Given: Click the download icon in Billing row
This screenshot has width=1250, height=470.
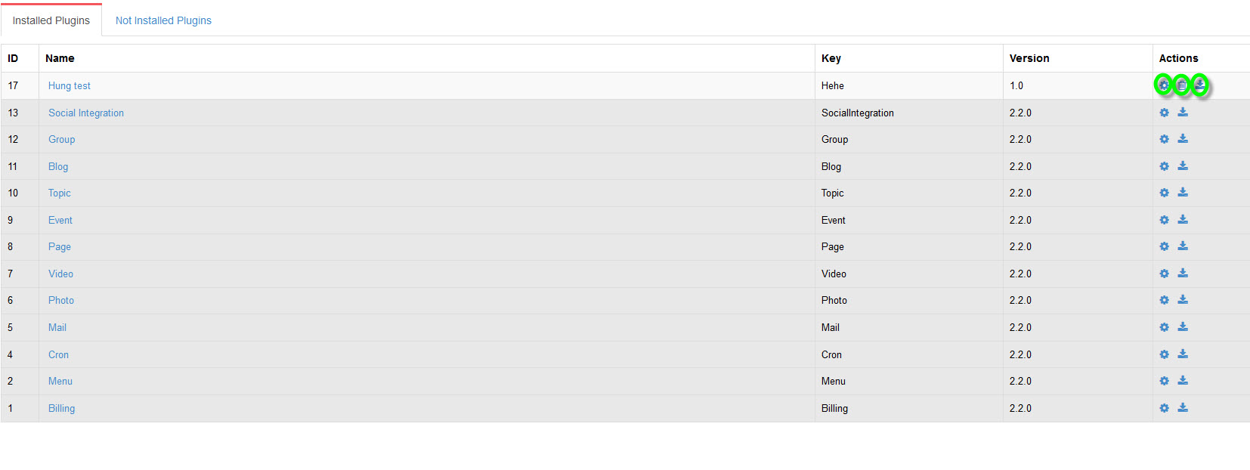Looking at the screenshot, I should 1183,408.
